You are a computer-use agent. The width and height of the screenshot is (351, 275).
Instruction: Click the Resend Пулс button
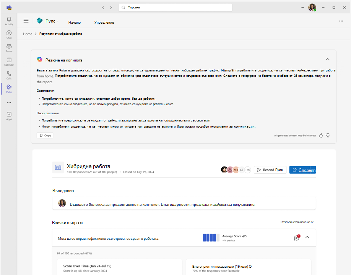(270, 170)
